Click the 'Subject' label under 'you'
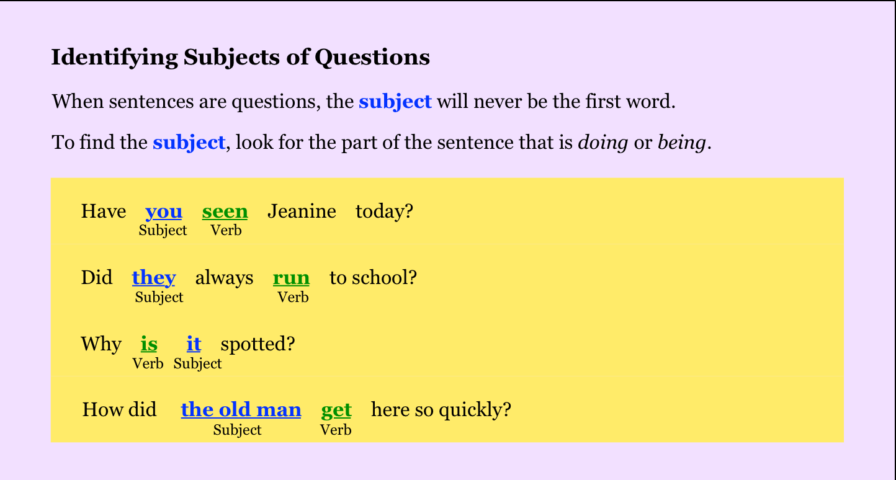The image size is (896, 480). coord(163,231)
